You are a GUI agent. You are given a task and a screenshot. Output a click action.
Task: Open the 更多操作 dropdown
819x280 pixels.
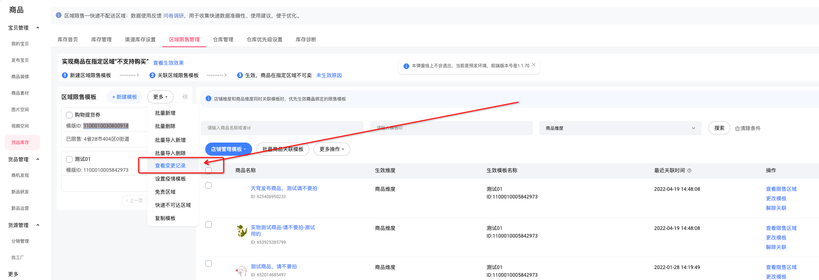point(332,149)
